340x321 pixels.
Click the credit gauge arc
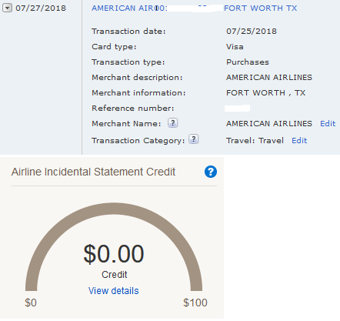114,209
